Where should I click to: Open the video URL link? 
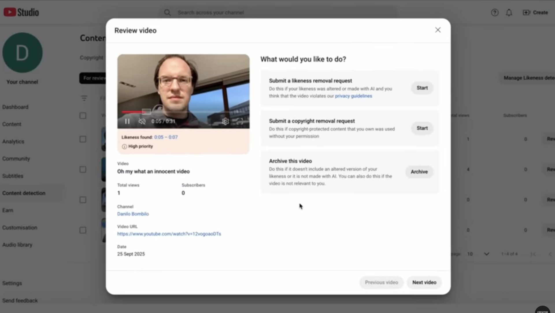point(169,234)
